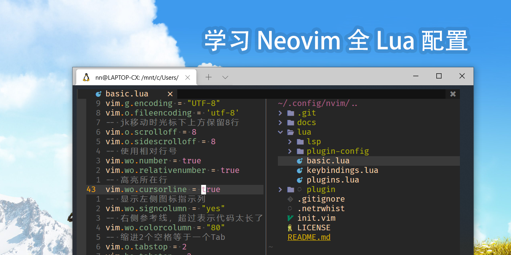
Task: Open LICENSE in the file tree
Action: pyautogui.click(x=314, y=228)
